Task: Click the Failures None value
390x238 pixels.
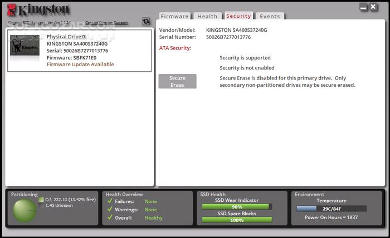Action: 151,201
